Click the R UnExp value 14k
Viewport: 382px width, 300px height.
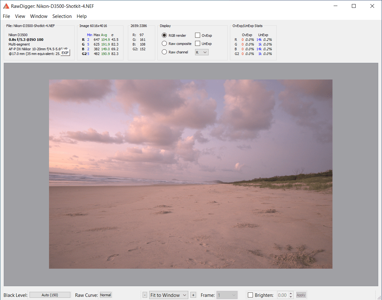point(259,40)
